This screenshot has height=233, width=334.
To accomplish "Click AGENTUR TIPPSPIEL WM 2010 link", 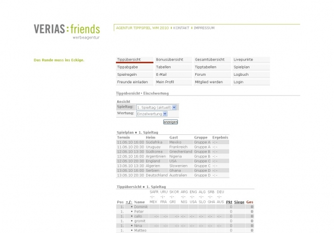I will click(x=142, y=28).
